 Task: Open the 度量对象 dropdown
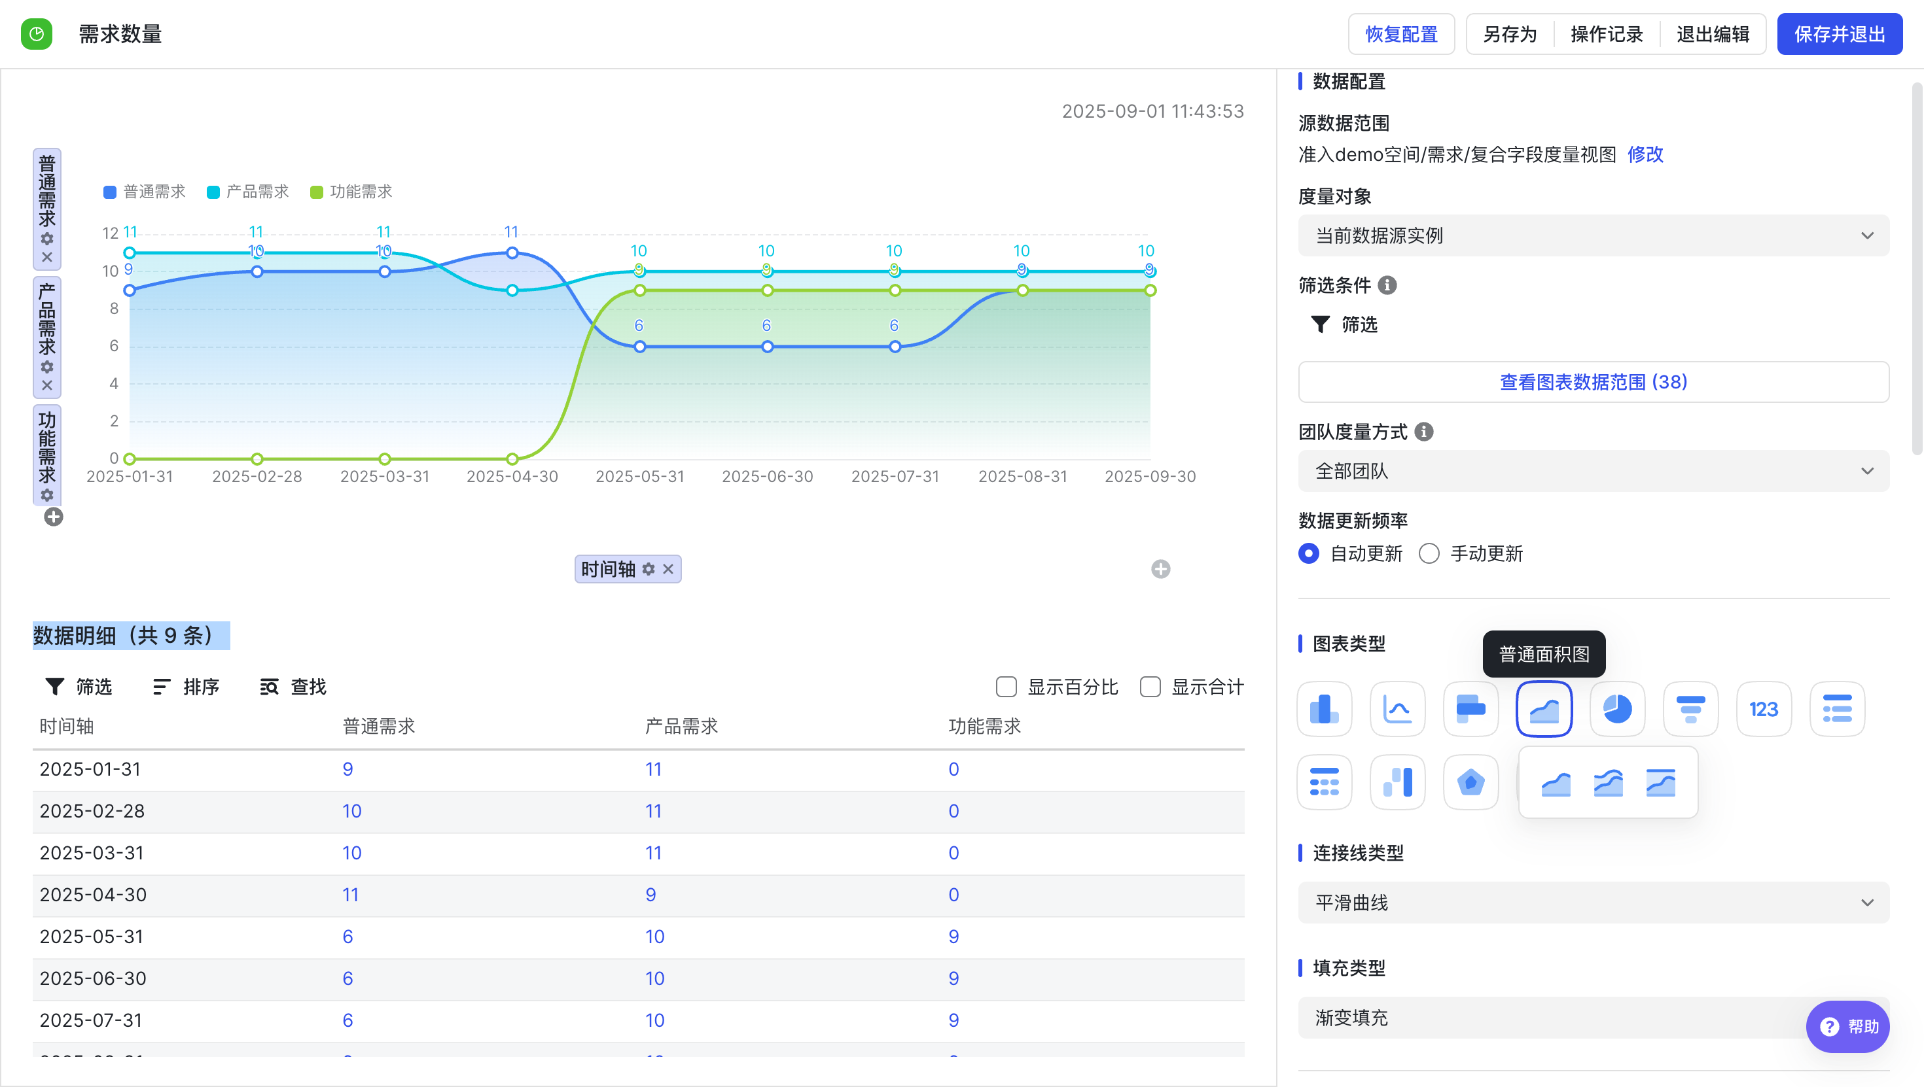[x=1593, y=236]
